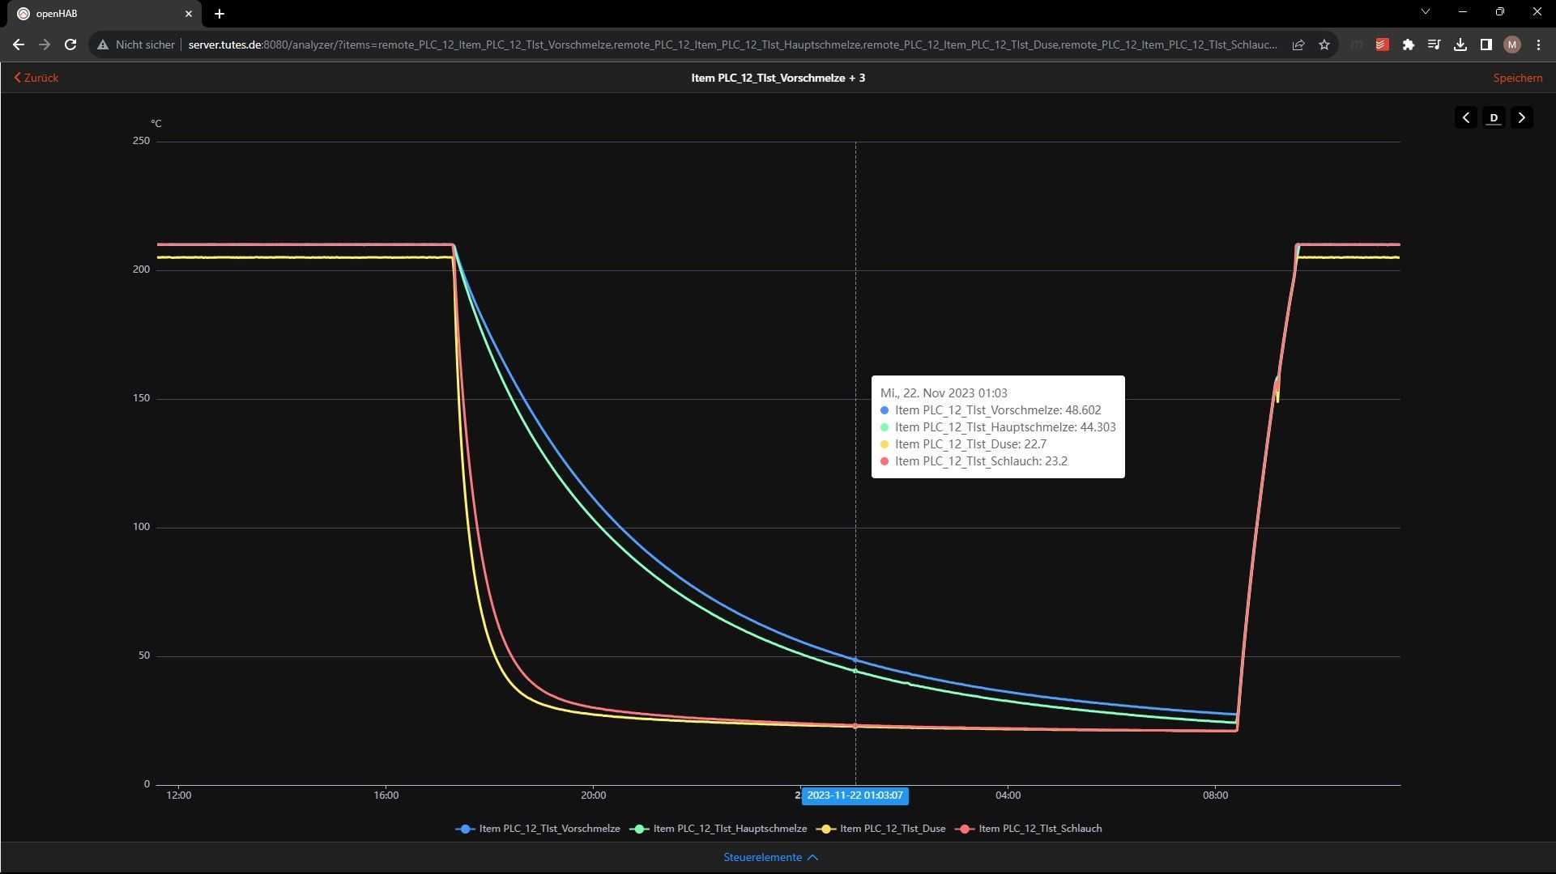
Task: Click the address bar URL field
Action: tap(729, 45)
